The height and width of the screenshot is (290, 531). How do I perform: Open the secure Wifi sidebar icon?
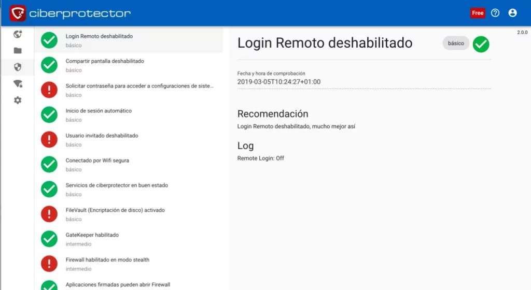coord(18,84)
